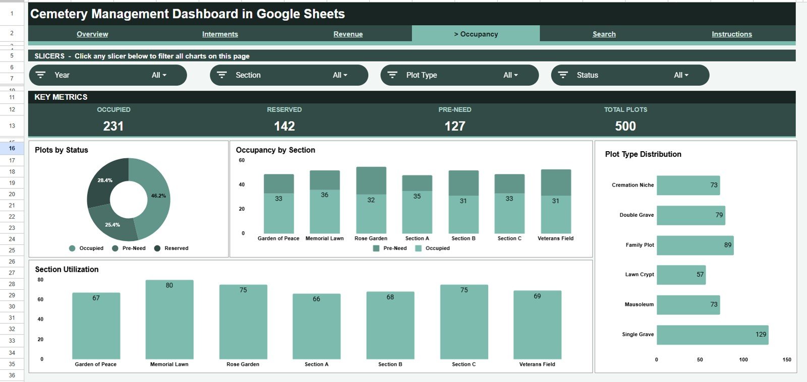Click the Occupied metric value 231
This screenshot has height=382, width=807.
[113, 126]
